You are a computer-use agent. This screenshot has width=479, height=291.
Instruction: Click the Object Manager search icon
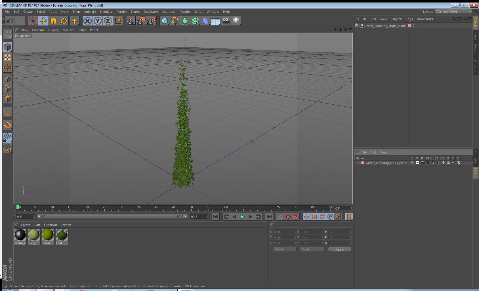(454, 19)
